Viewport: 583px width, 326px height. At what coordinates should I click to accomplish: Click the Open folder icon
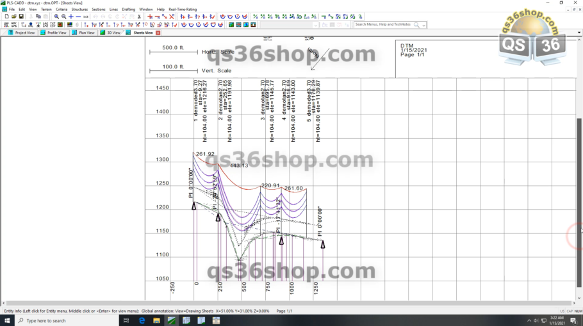13,17
